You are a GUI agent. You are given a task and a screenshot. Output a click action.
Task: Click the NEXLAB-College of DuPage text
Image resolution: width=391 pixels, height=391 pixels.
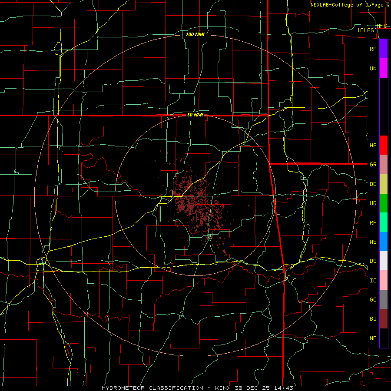[x=347, y=5]
